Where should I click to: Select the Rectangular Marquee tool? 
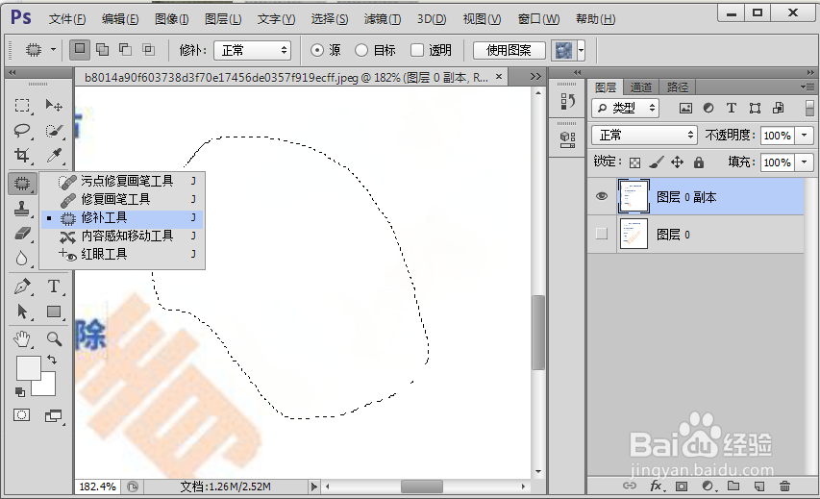22,105
